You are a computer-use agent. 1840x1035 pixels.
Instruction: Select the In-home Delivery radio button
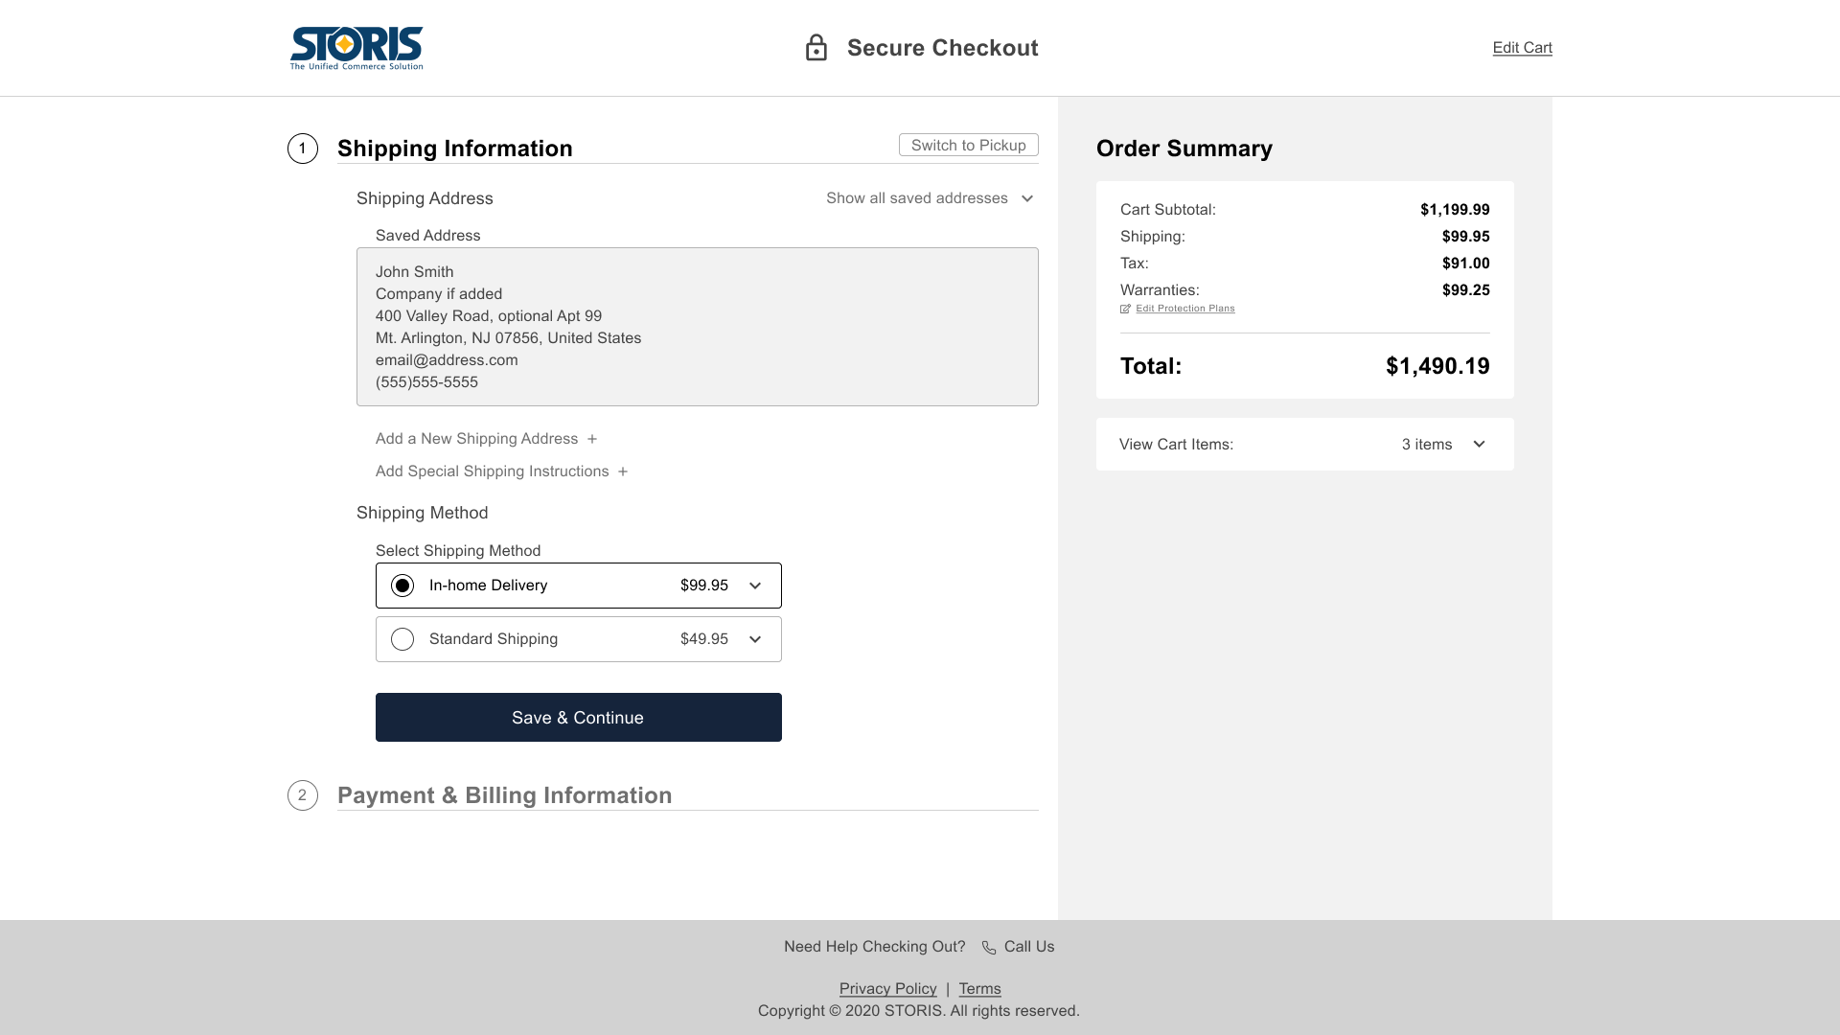402,586
